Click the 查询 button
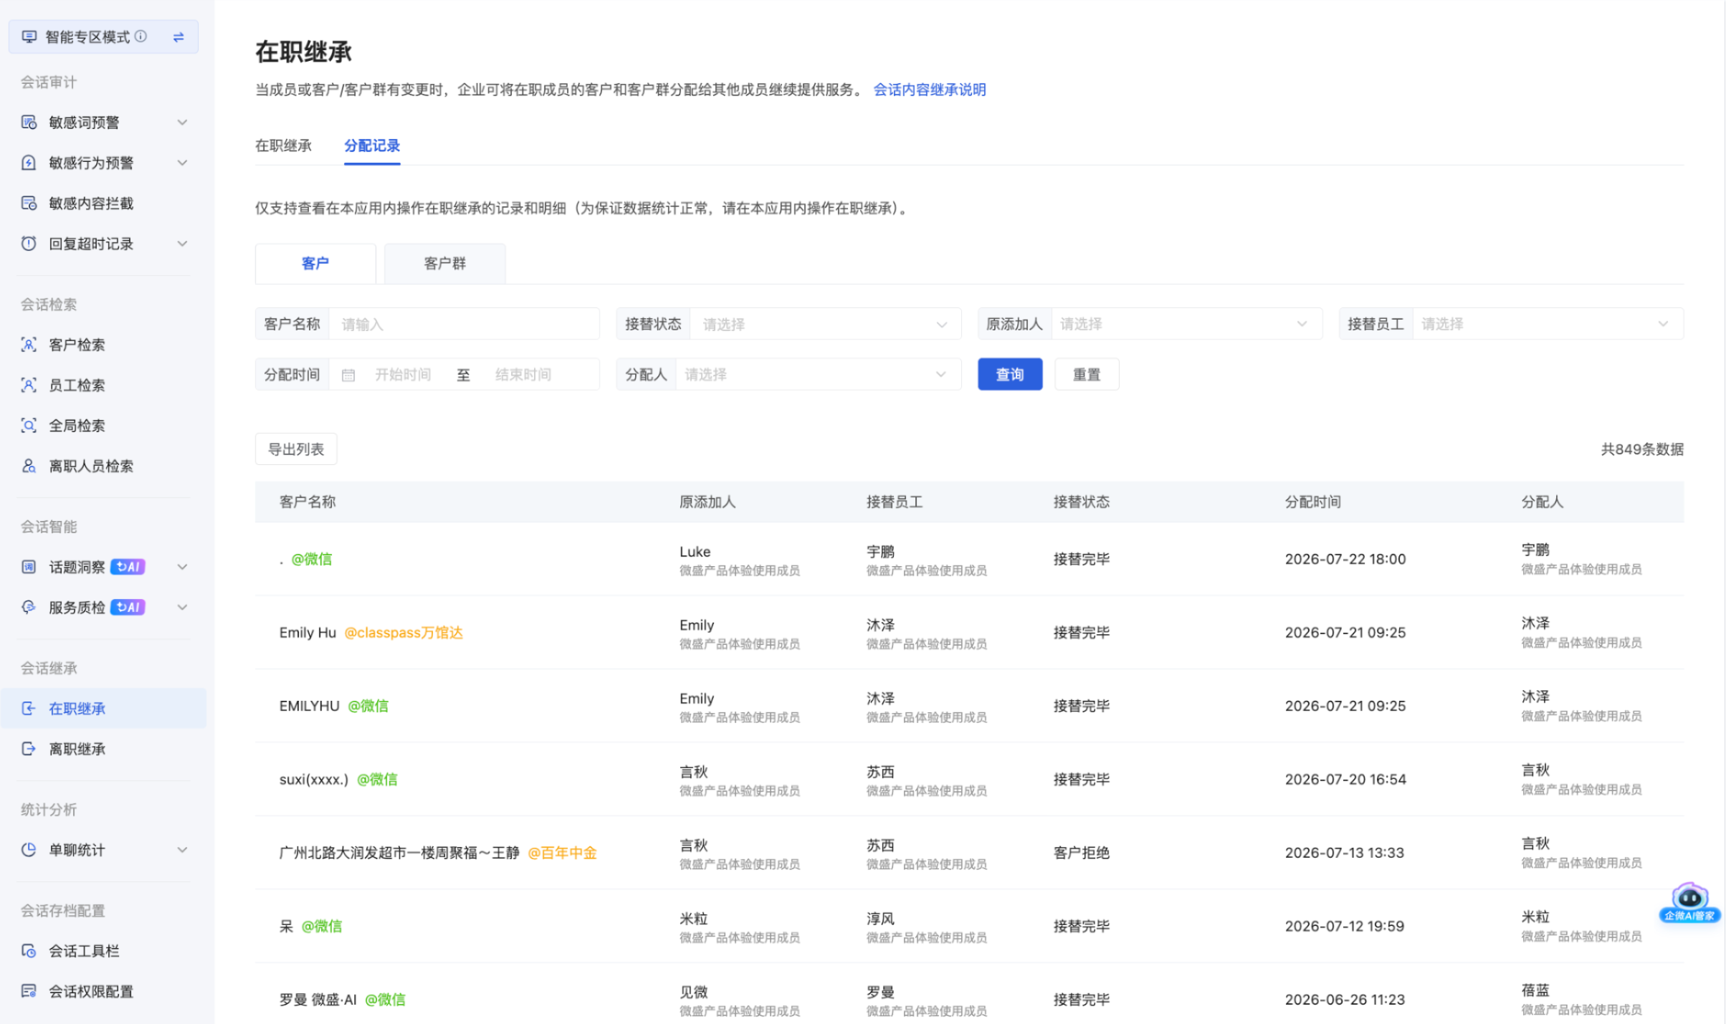The width and height of the screenshot is (1726, 1024). (x=1010, y=374)
